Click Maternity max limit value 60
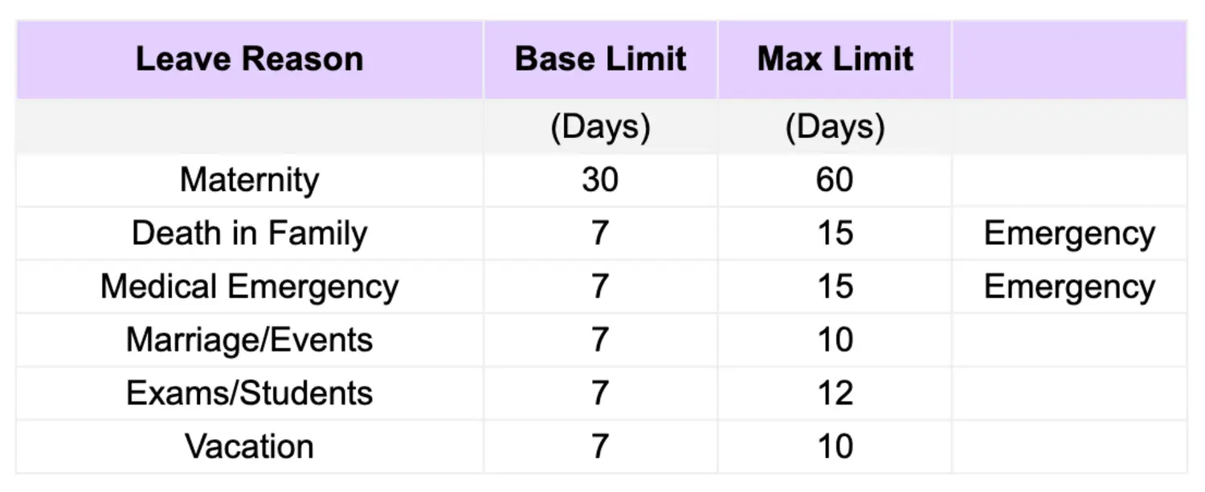The image size is (1205, 492). pyautogui.click(x=835, y=180)
